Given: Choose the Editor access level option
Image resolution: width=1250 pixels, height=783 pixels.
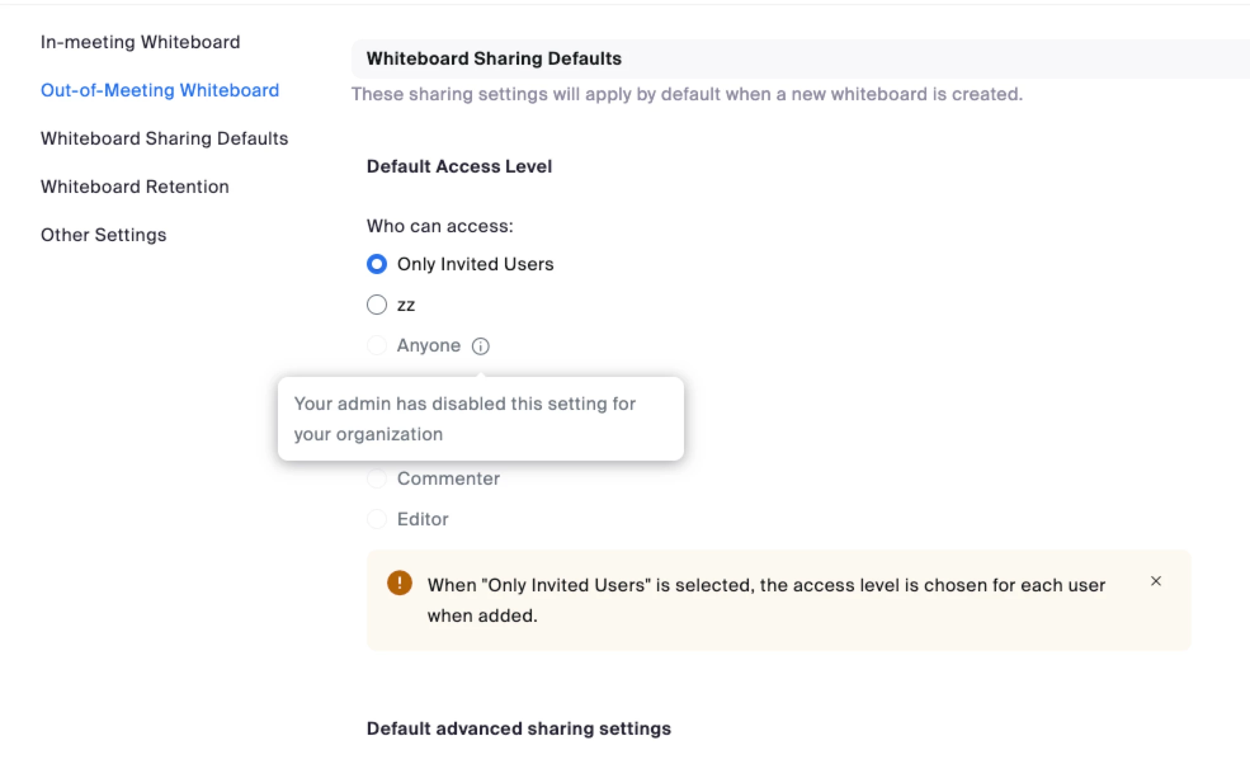Looking at the screenshot, I should tap(377, 519).
